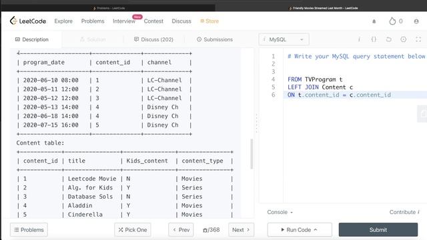Open the Explore menu
Viewport: 427px width, 240px height.
click(63, 21)
